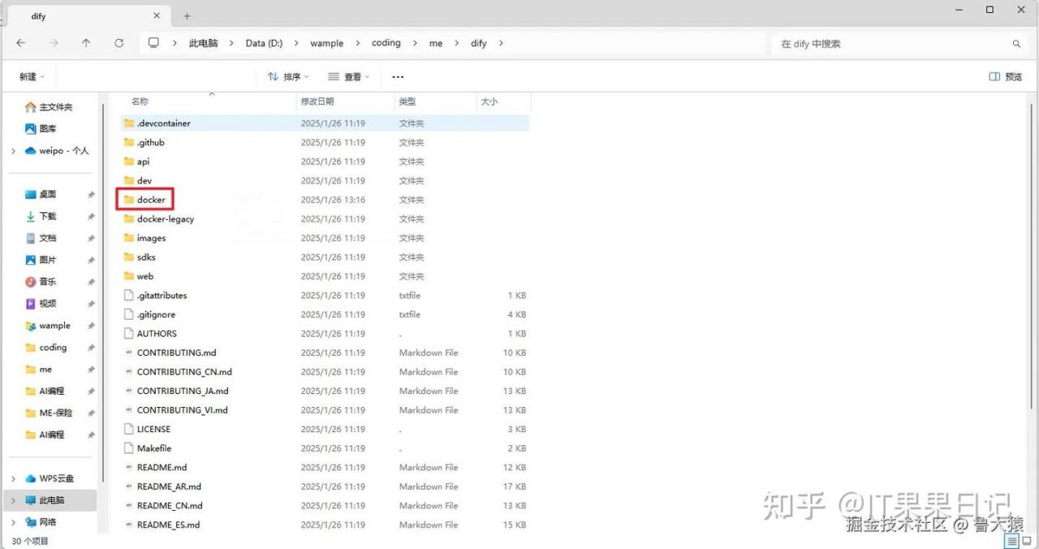Click chevron after Data (D:) breadcrumb
1039x549 pixels.
click(x=296, y=43)
